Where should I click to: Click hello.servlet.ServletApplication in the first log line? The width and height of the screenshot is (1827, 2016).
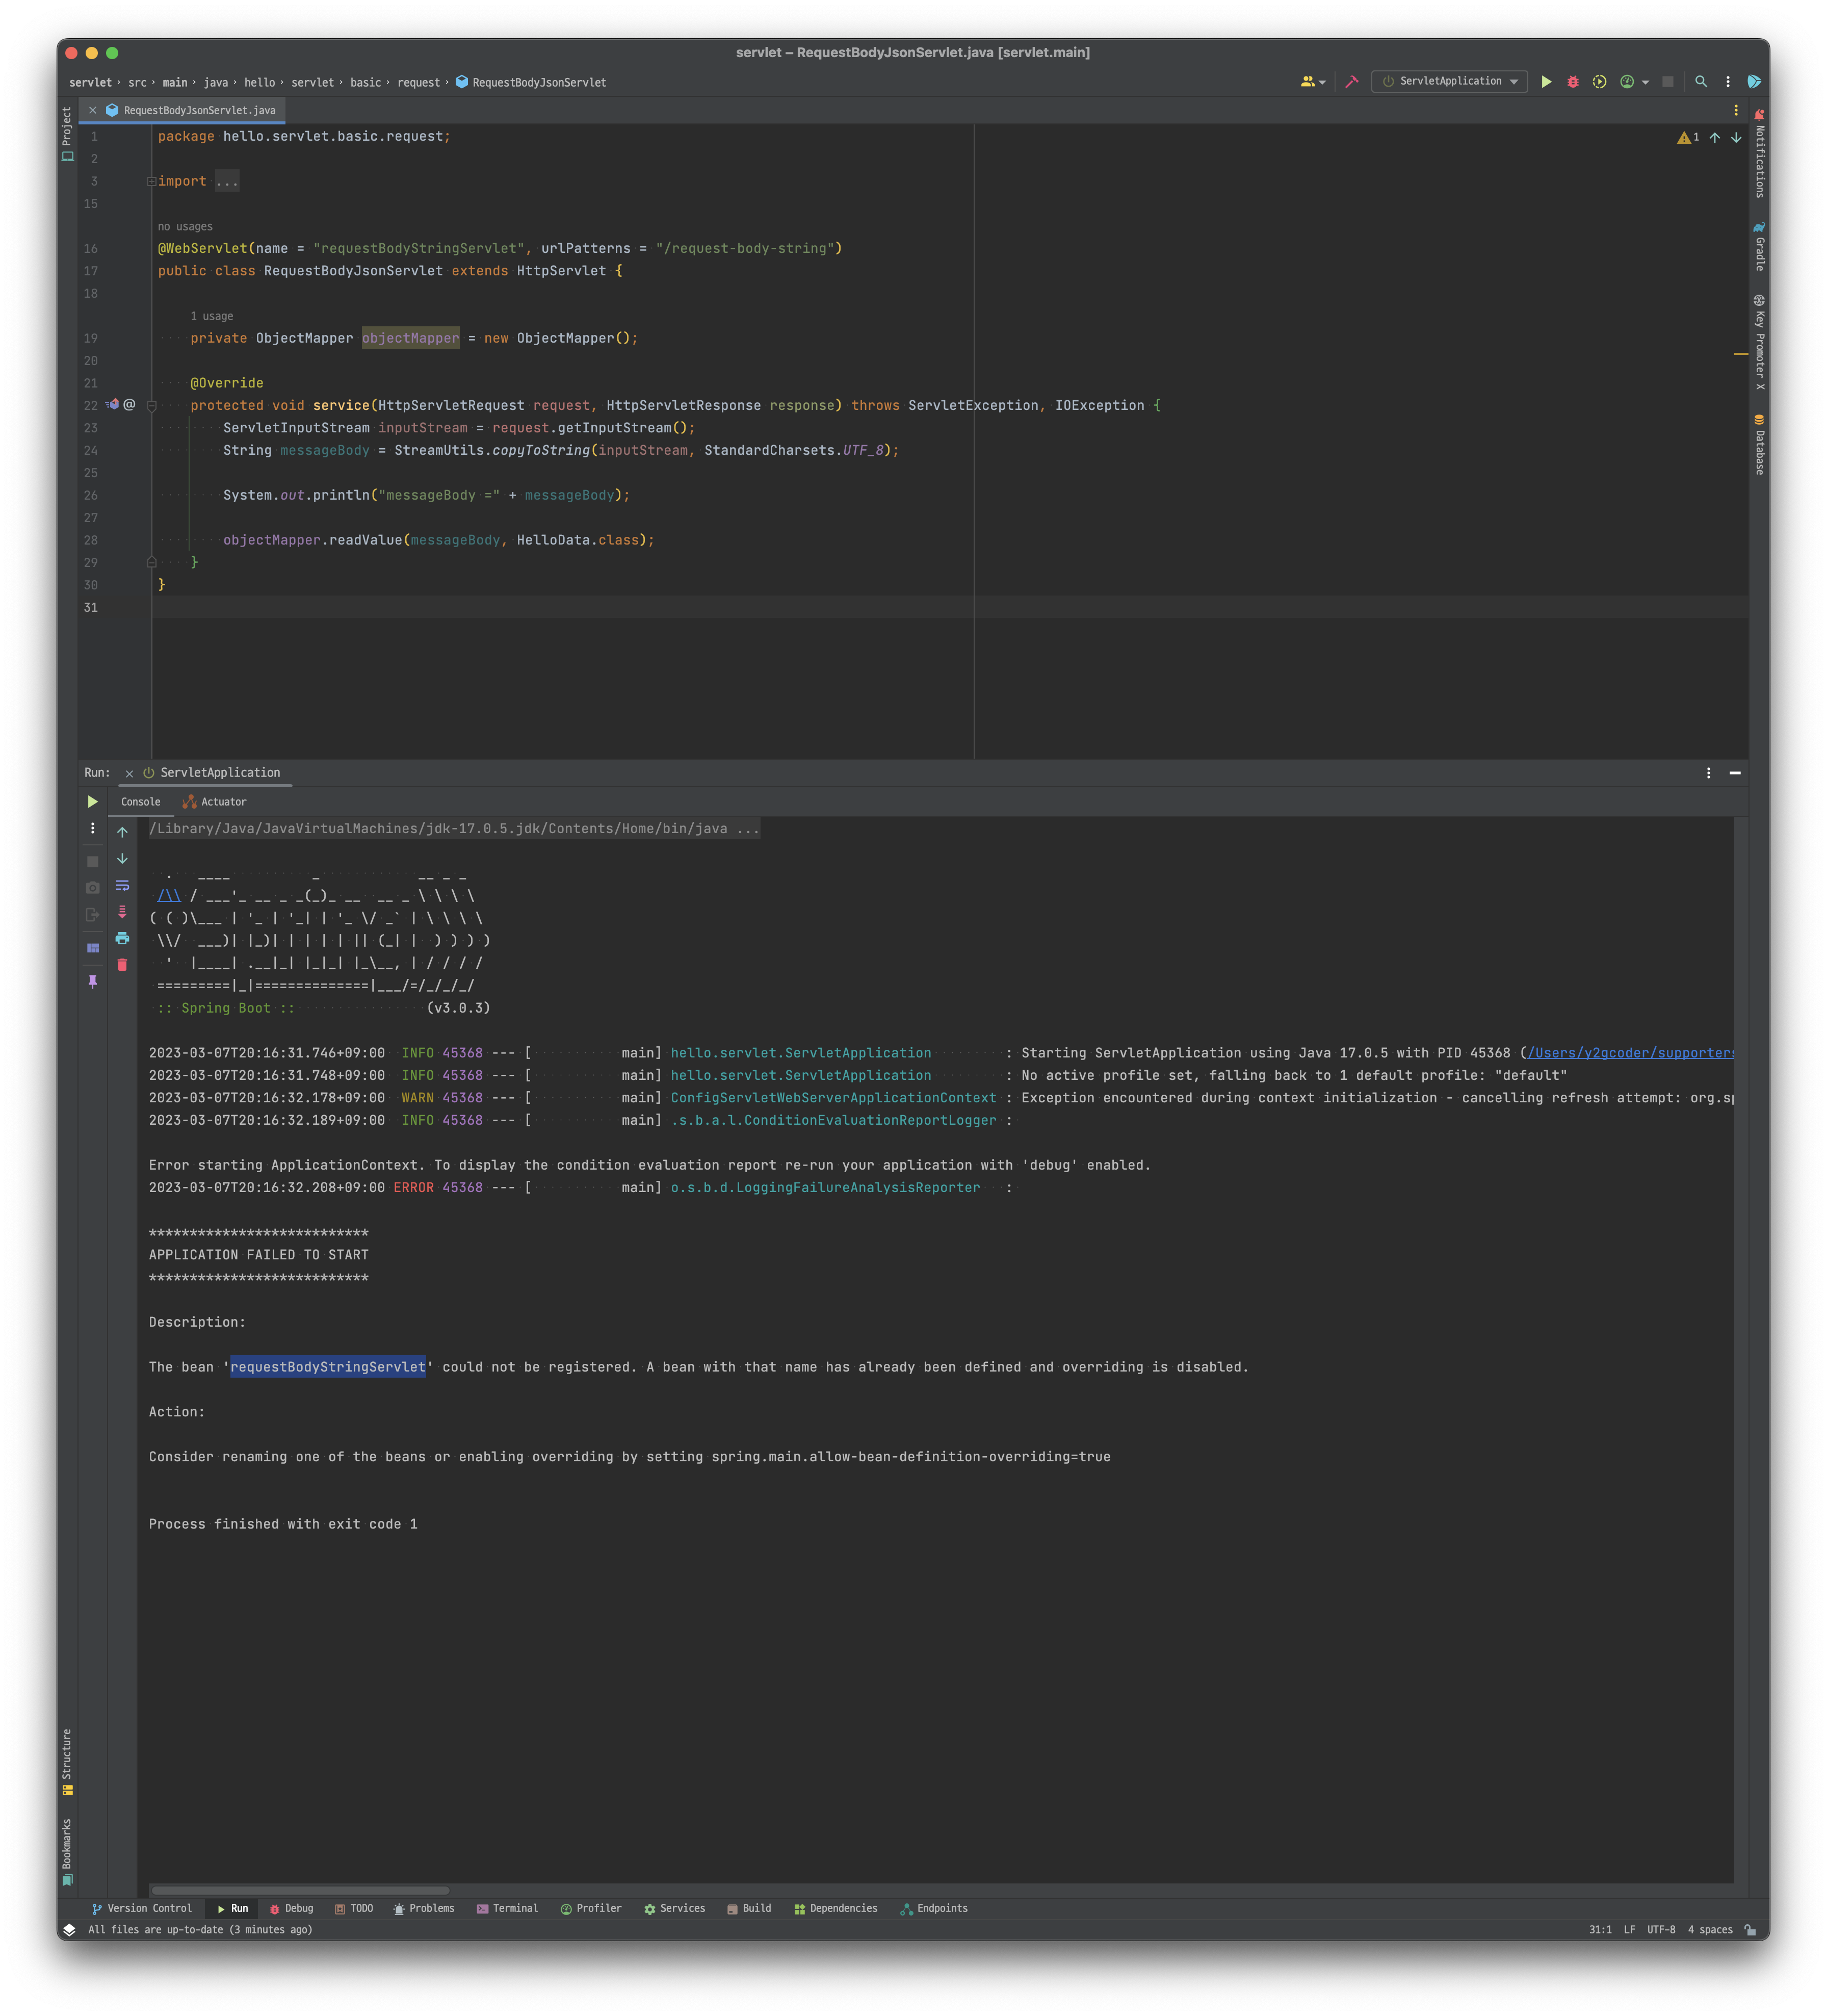coord(800,1053)
